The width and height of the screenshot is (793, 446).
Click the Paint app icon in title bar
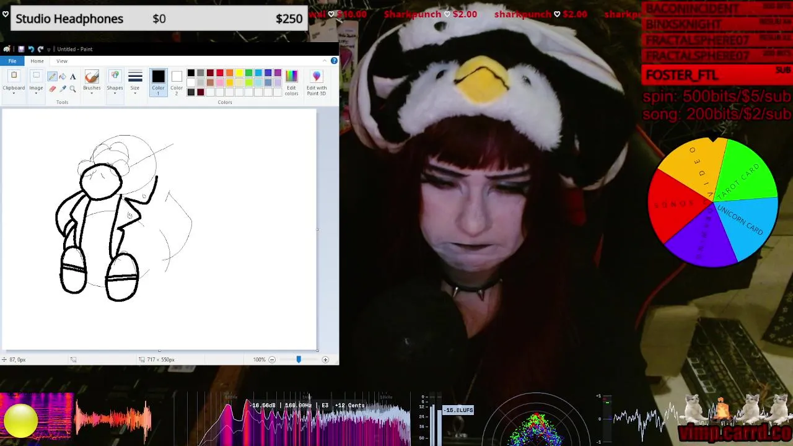[x=7, y=49]
